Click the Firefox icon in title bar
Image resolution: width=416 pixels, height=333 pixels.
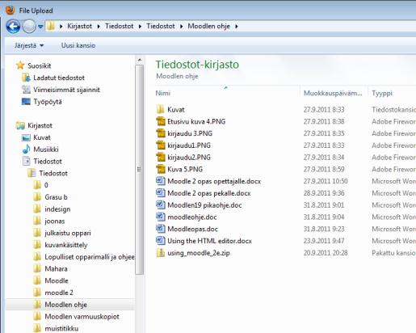pyautogui.click(x=11, y=11)
